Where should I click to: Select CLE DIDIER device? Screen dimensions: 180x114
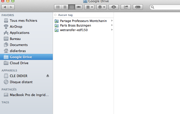coord(27,76)
